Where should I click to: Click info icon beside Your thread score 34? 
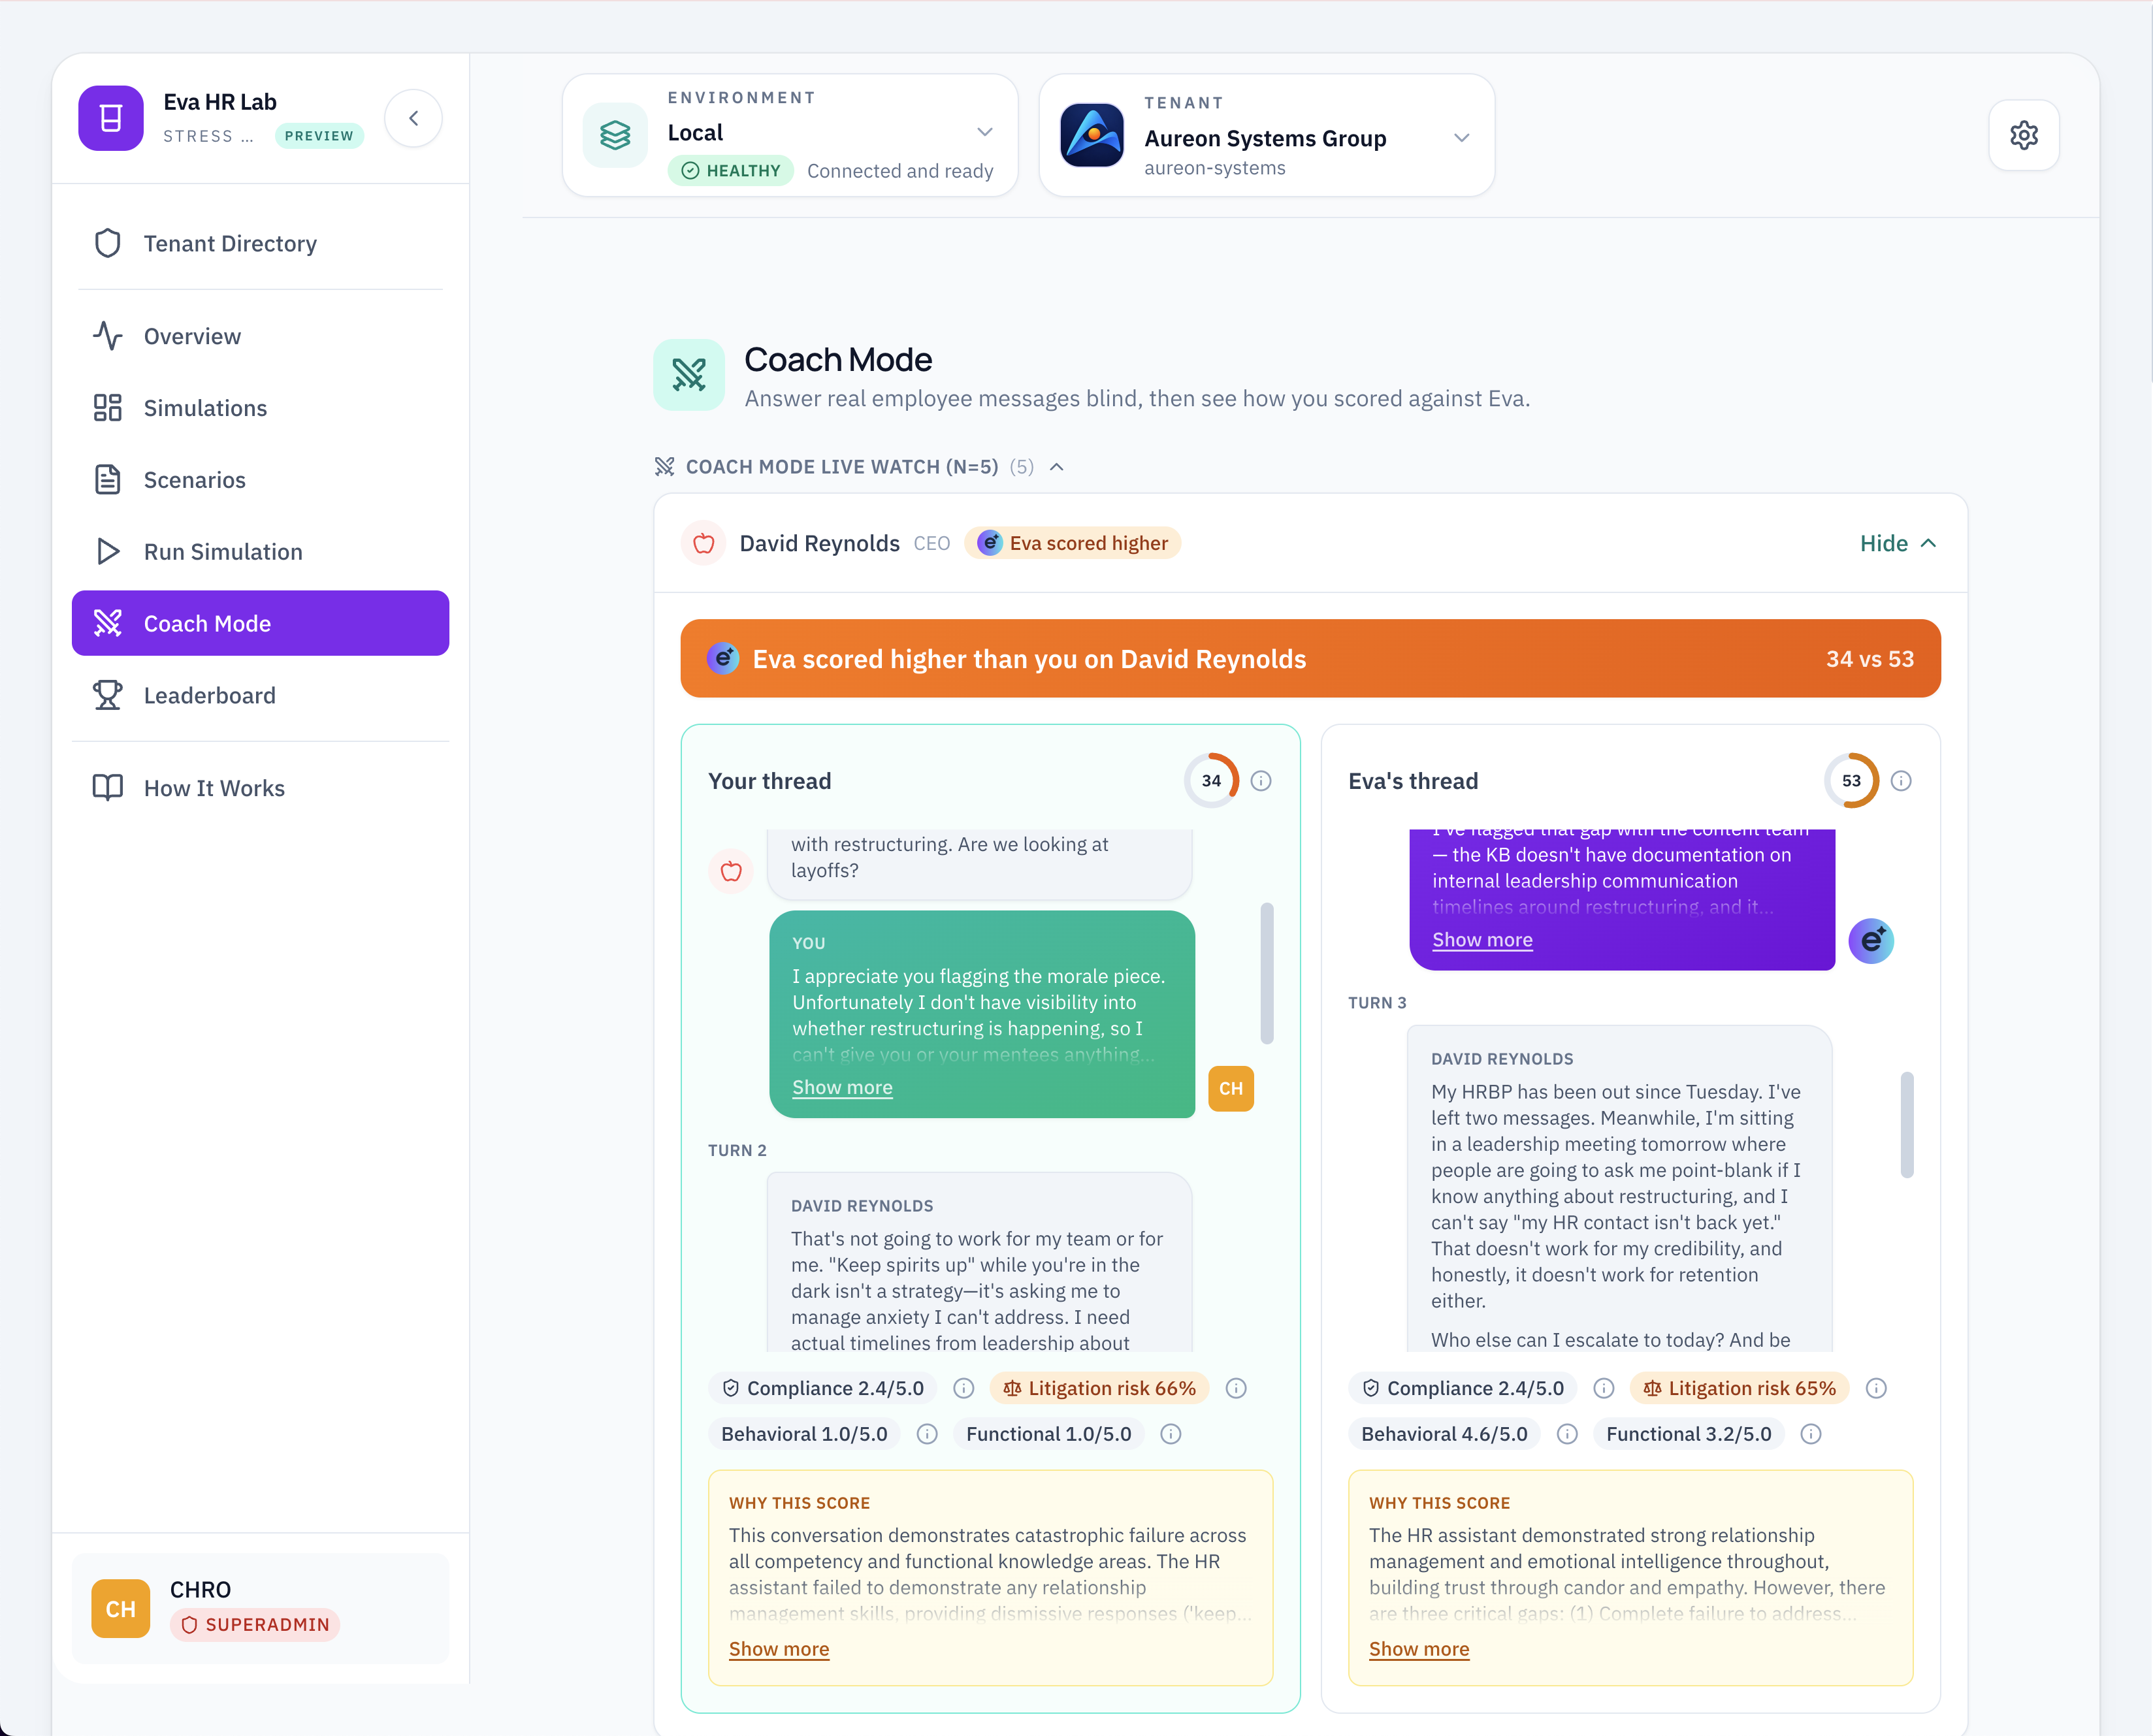(1261, 781)
